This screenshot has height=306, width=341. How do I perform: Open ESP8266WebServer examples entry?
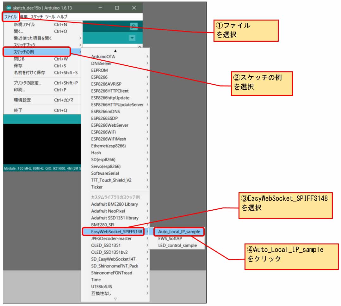click(x=116, y=125)
